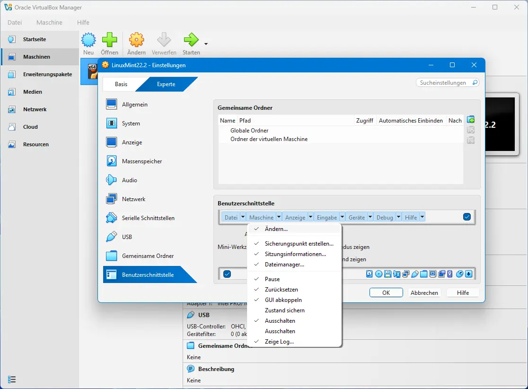Click the Massenspeicher settings icon
Image resolution: width=528 pixels, height=389 pixels.
[x=112, y=161]
